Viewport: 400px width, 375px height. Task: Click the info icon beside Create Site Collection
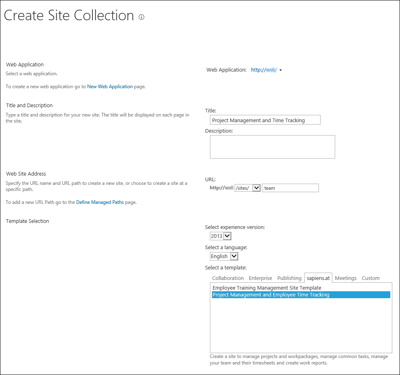coord(141,17)
